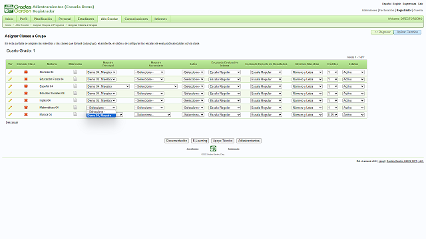
Task: Click the Legal link in footer
Action: tap(381, 161)
